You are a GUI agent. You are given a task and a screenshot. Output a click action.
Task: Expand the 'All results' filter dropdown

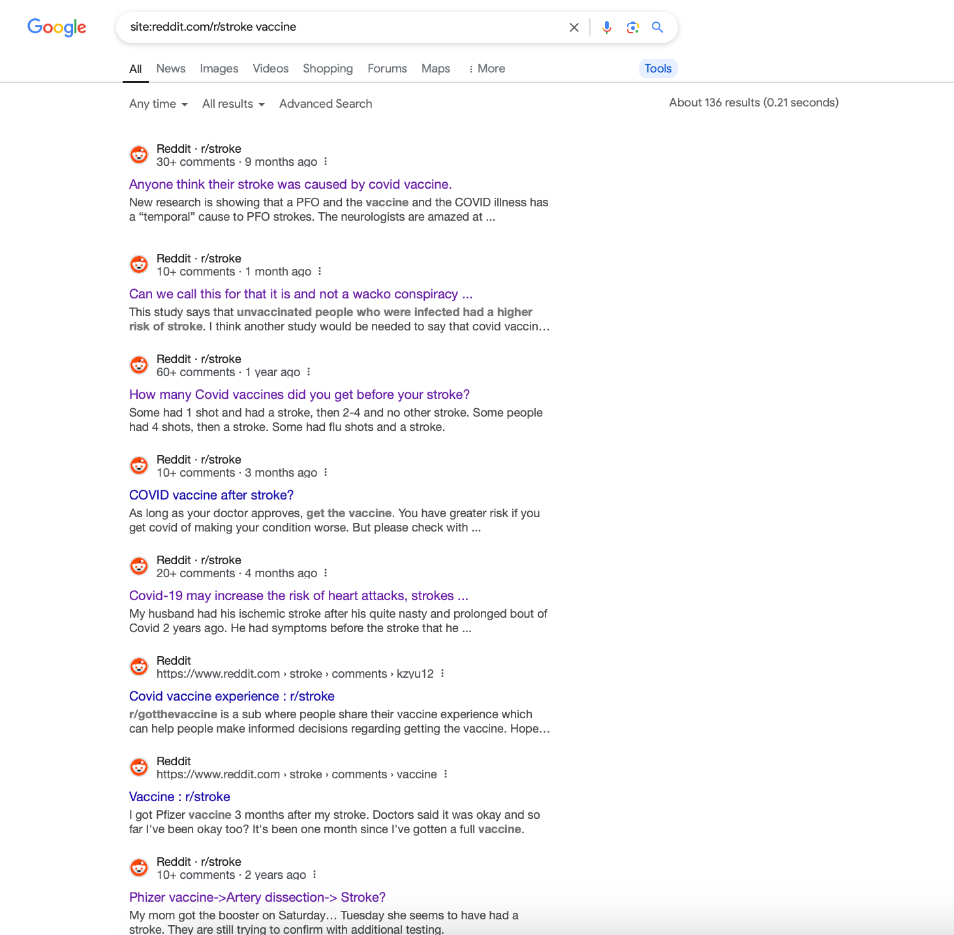click(234, 104)
